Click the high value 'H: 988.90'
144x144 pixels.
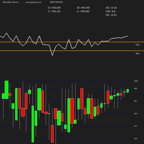[83, 8]
